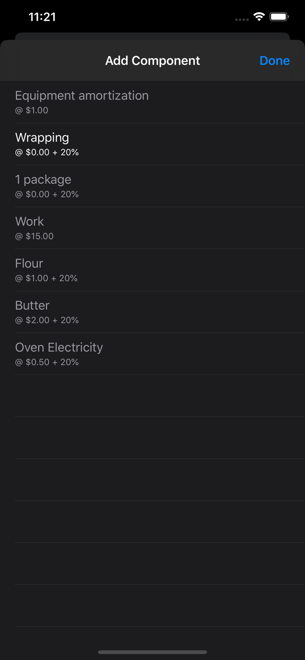The width and height of the screenshot is (305, 660).
Task: Tap the @ $0.50 + 20% label under Oven Electricity
Action: tap(47, 362)
